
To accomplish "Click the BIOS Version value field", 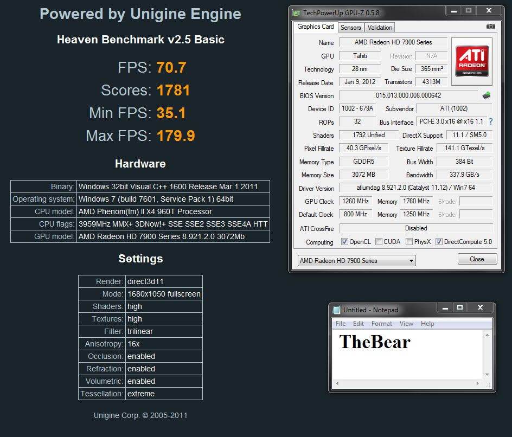I will (x=408, y=95).
